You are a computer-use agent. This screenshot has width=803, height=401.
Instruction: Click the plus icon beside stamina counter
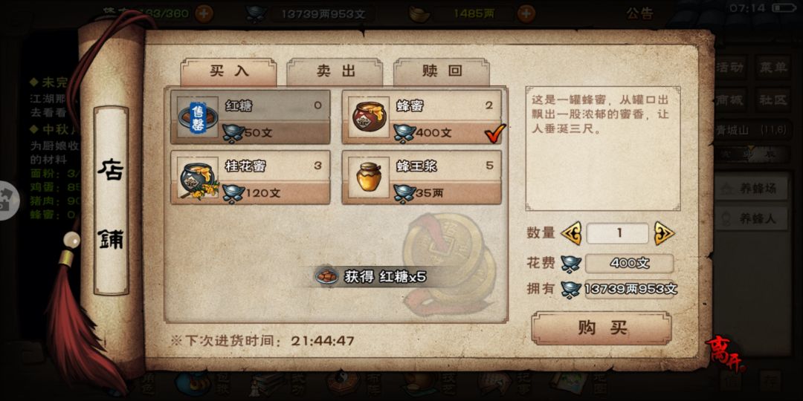point(204,13)
